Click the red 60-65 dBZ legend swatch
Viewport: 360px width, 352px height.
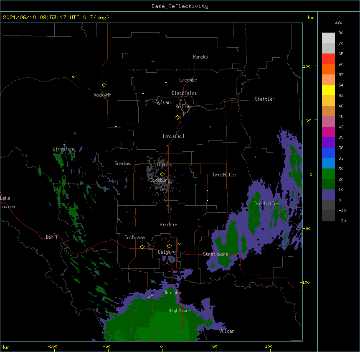(328, 59)
